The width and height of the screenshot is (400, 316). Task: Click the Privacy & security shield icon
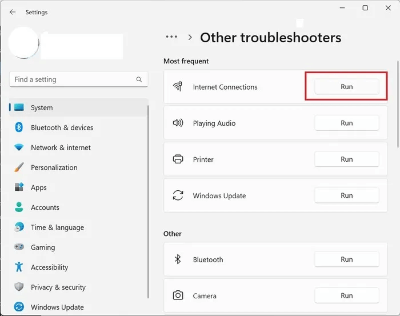point(19,287)
